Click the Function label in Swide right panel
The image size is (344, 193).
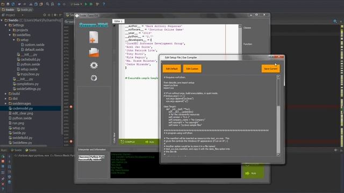point(248,44)
